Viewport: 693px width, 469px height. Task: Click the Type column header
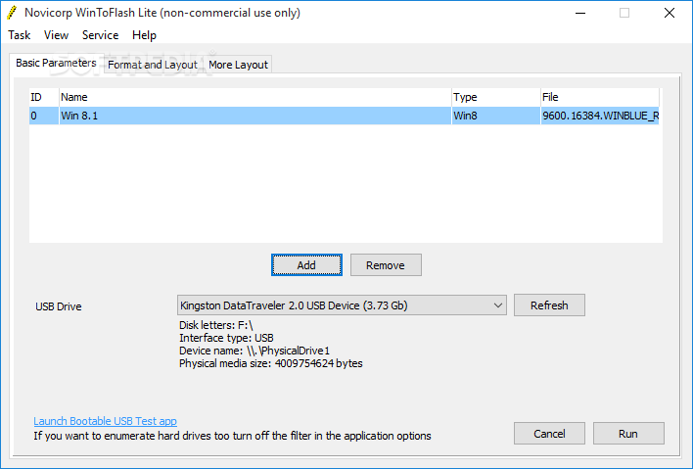pos(496,97)
